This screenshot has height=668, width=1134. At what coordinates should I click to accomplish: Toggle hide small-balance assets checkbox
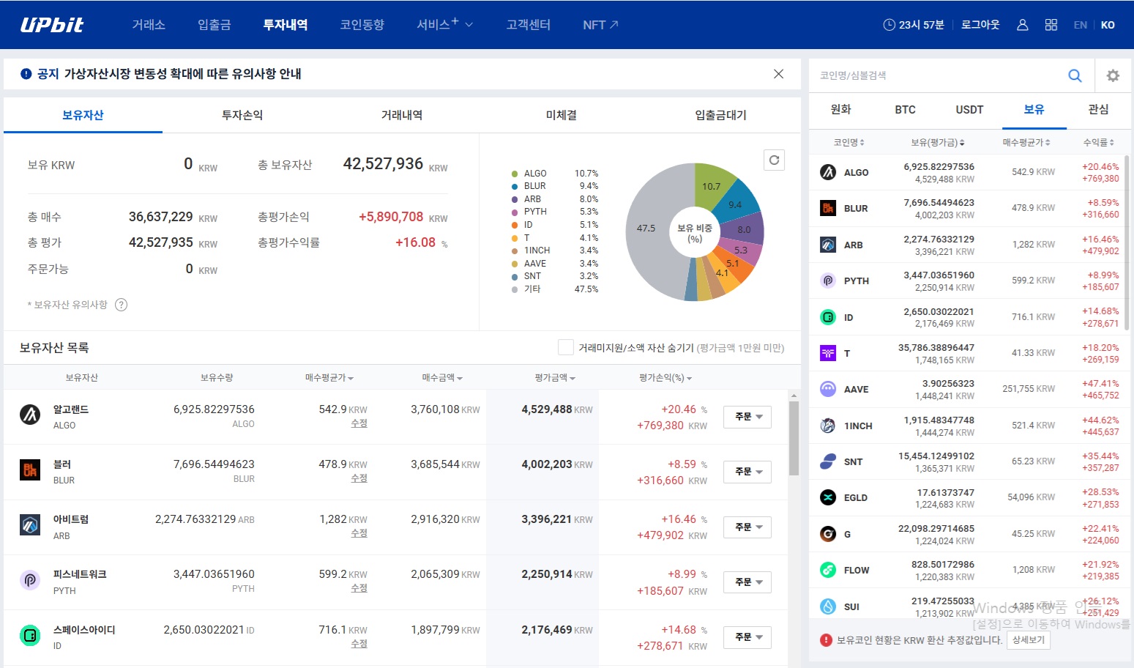point(565,347)
